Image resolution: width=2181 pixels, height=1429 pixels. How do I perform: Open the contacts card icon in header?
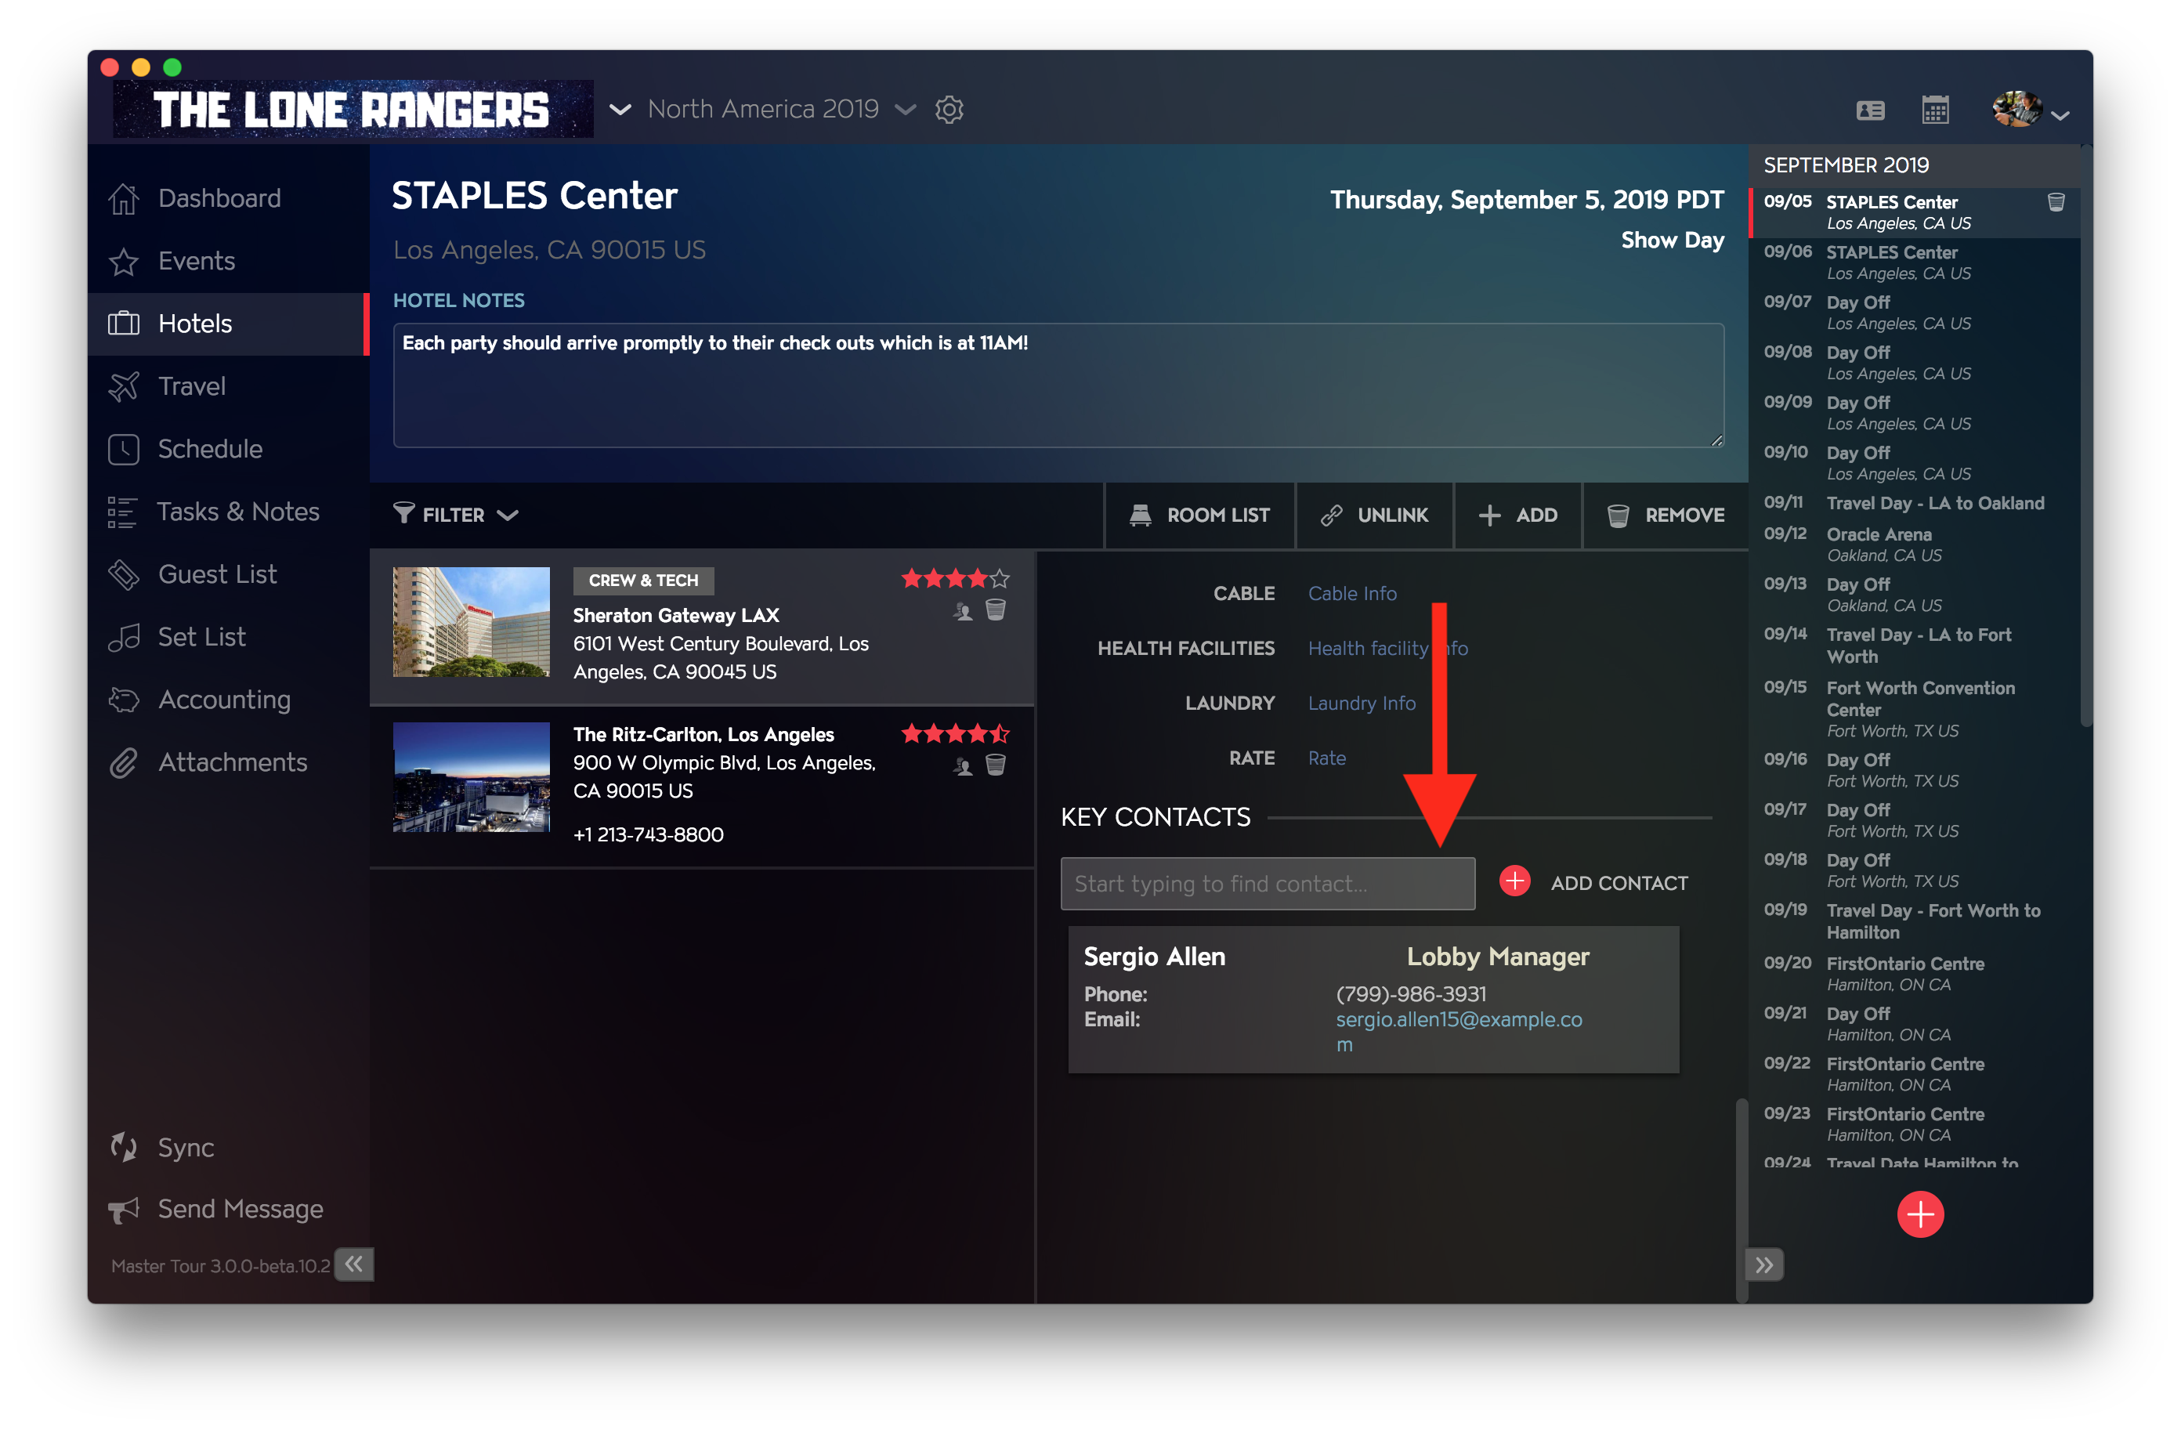1870,111
